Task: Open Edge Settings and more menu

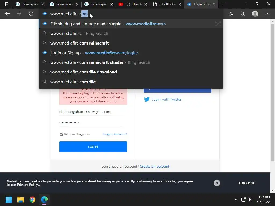Action: pyautogui.click(x=267, y=14)
